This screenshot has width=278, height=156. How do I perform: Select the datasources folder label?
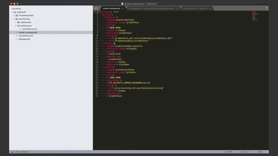coord(26,26)
